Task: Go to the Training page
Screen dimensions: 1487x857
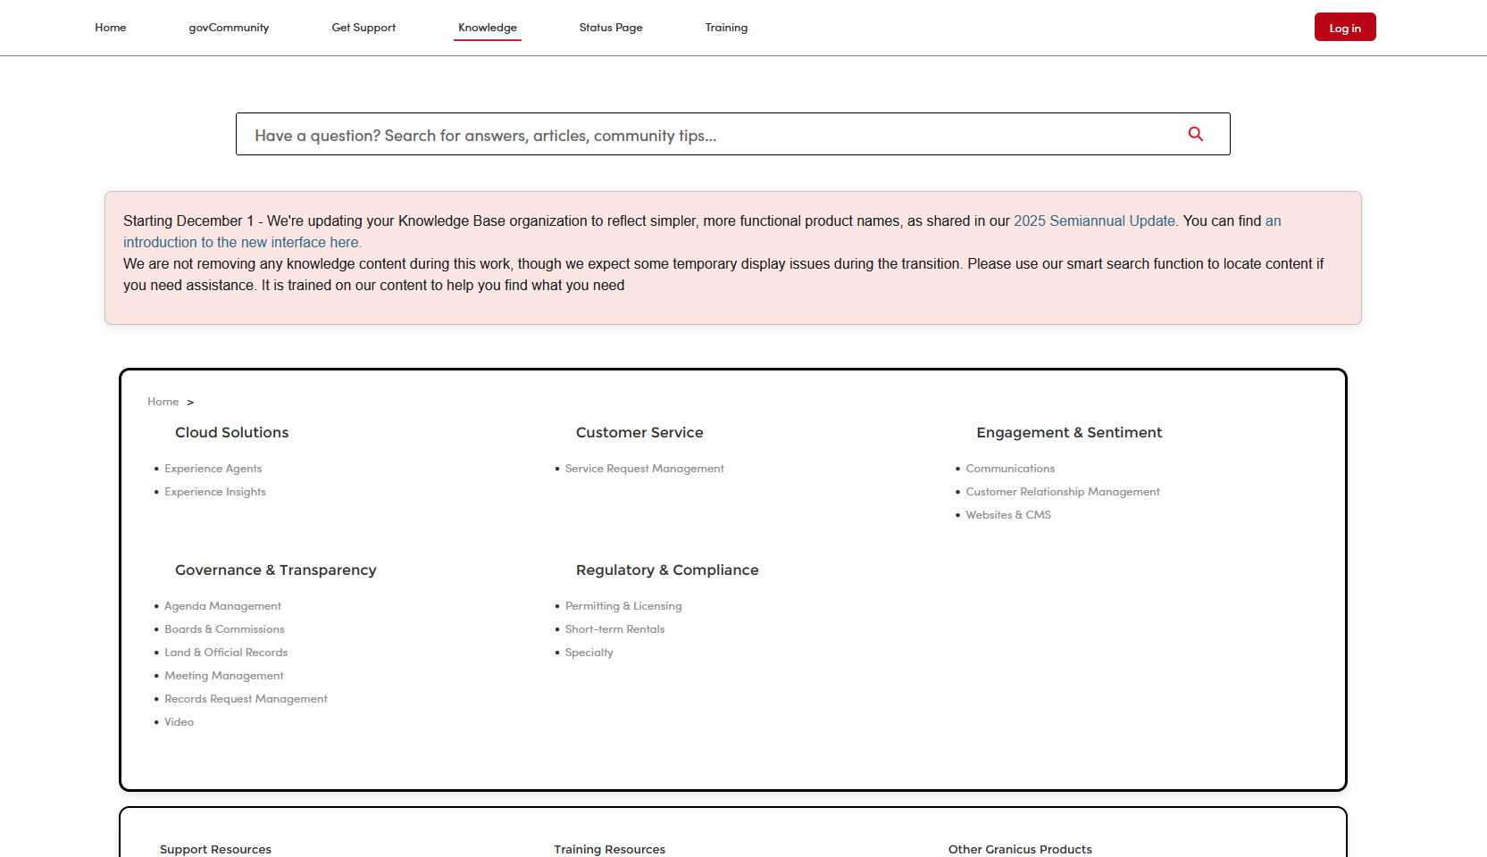Action: coord(726,28)
